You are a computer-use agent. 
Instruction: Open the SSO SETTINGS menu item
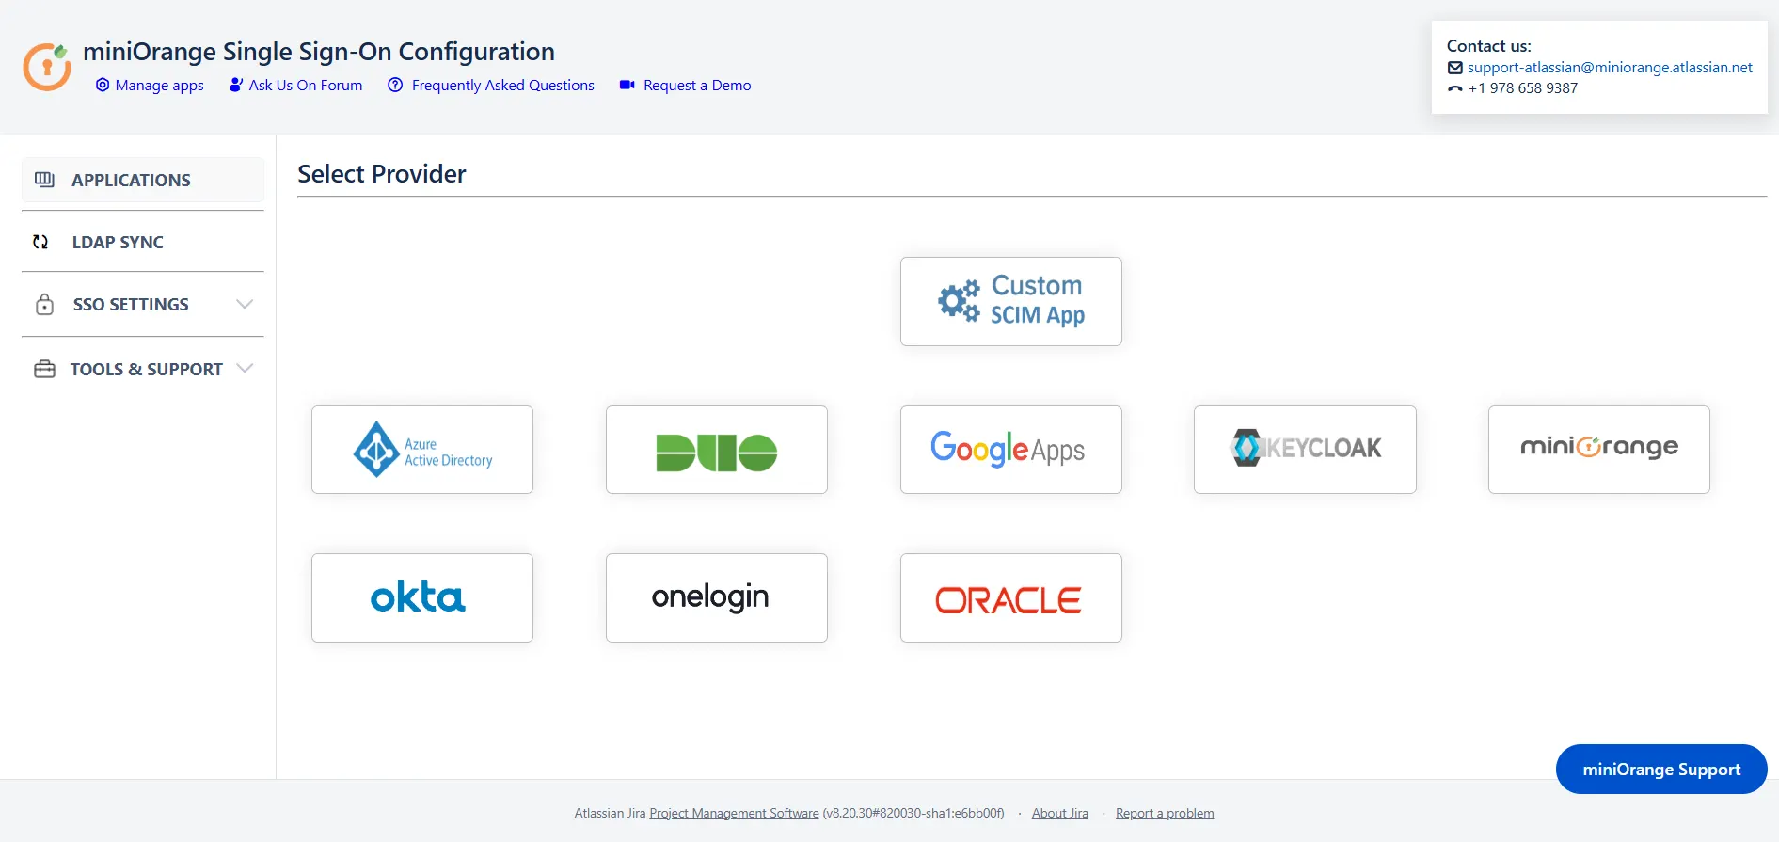[143, 304]
